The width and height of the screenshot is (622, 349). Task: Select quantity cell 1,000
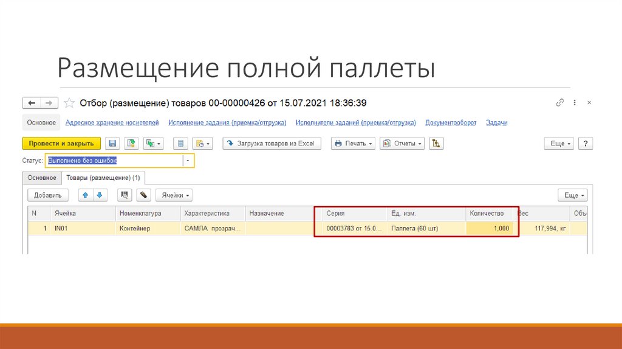[x=490, y=228]
